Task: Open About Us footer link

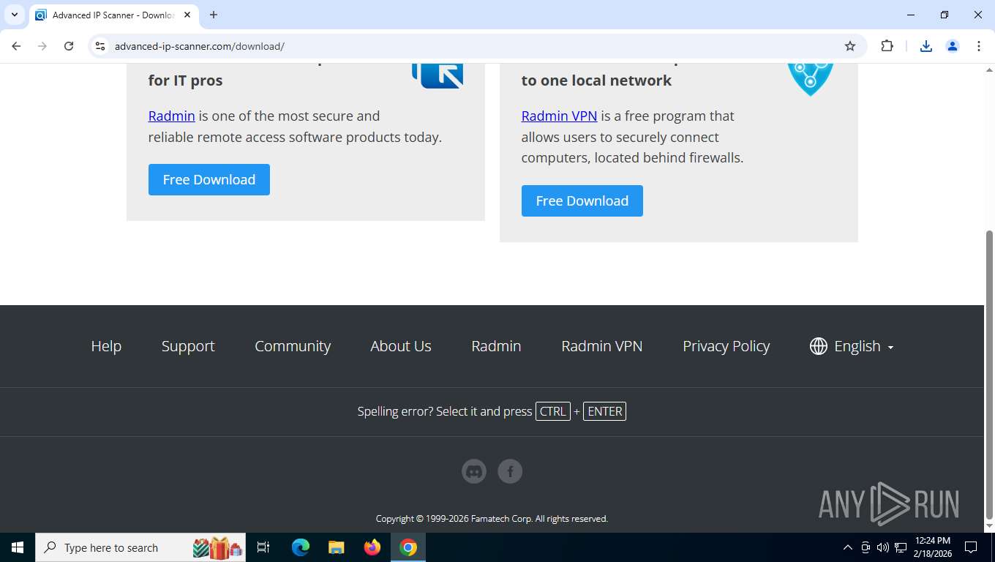Action: 401,346
